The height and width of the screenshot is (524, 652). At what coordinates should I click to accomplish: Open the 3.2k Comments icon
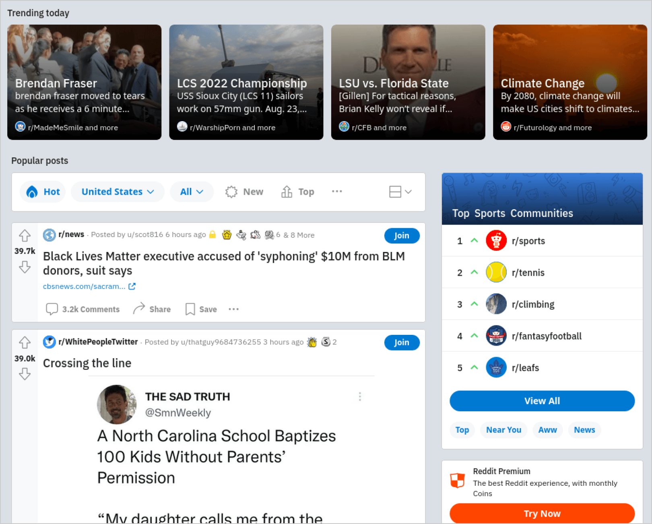coord(52,309)
